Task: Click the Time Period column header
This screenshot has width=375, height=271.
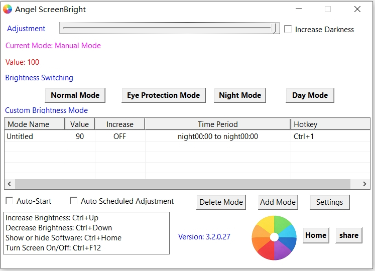Action: 218,124
